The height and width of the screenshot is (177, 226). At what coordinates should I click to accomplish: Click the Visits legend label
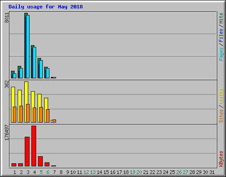pos(221,96)
